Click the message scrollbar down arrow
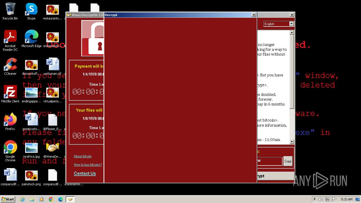The image size is (361, 203). (292, 142)
